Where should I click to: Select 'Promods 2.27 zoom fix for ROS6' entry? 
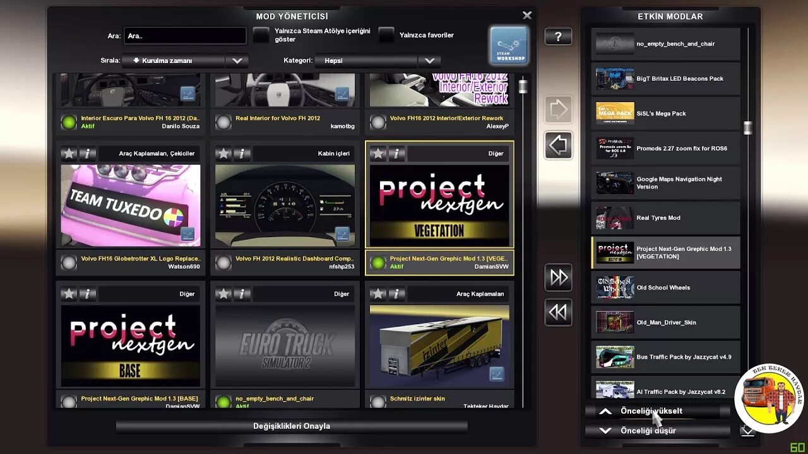(x=666, y=148)
